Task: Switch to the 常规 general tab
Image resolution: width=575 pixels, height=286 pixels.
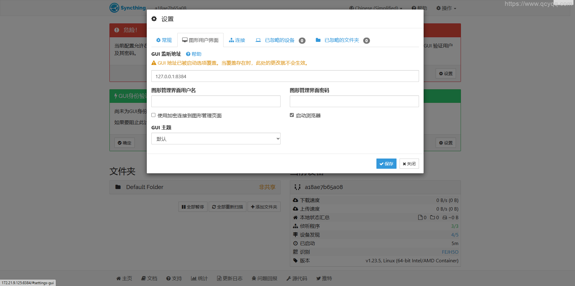Action: click(x=164, y=40)
